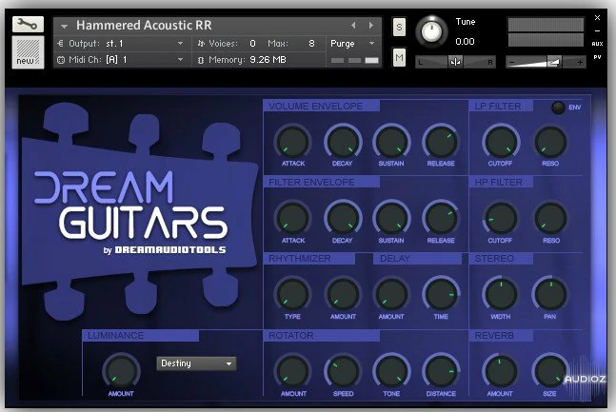Click the Rotator SPEED knob
616x412 pixels.
pos(343,371)
